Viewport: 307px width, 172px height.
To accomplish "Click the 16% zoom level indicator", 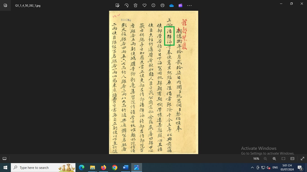I will 256,159.
